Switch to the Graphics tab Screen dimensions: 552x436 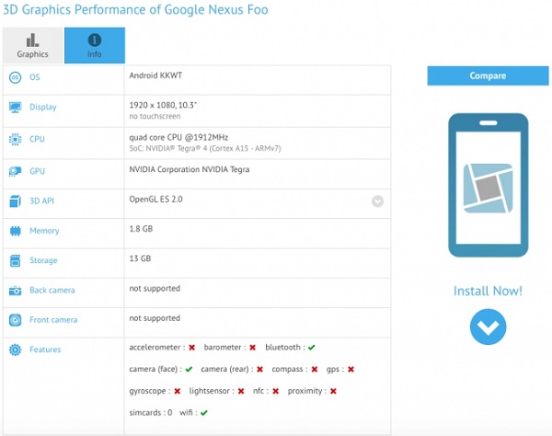(33, 45)
